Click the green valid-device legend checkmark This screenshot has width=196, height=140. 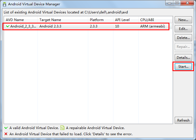(6, 128)
